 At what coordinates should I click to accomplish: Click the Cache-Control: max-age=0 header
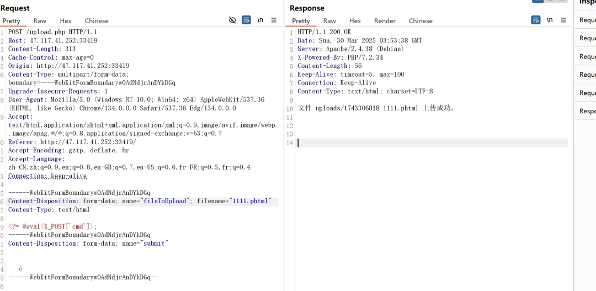coord(51,57)
